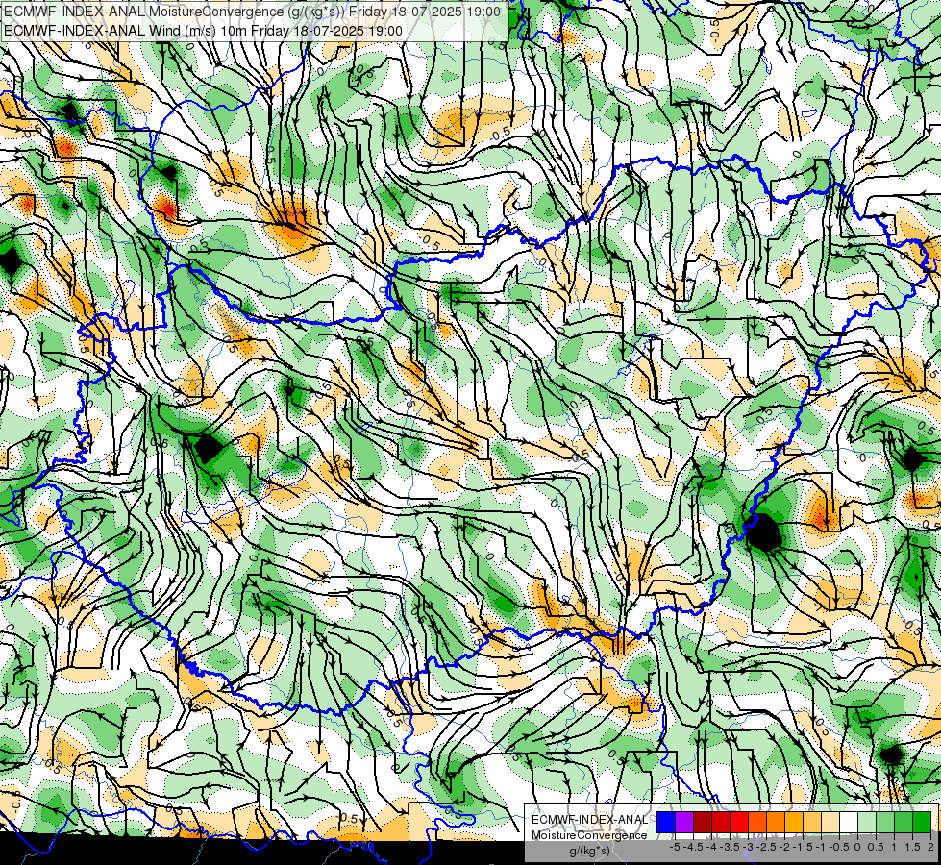Click legend tick value 0

pos(857,847)
